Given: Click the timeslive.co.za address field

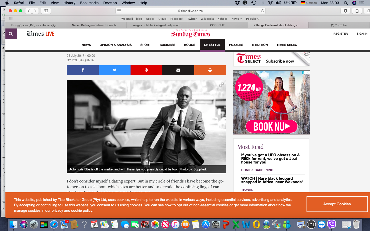Looking at the screenshot, I should (x=190, y=11).
